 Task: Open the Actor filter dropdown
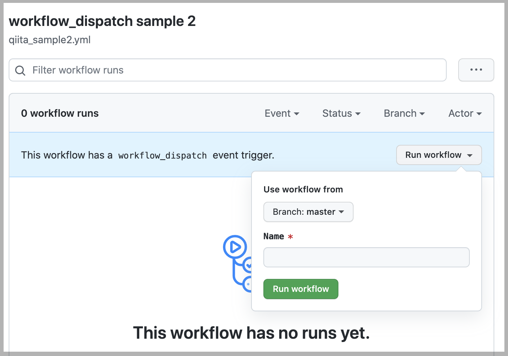pos(464,113)
